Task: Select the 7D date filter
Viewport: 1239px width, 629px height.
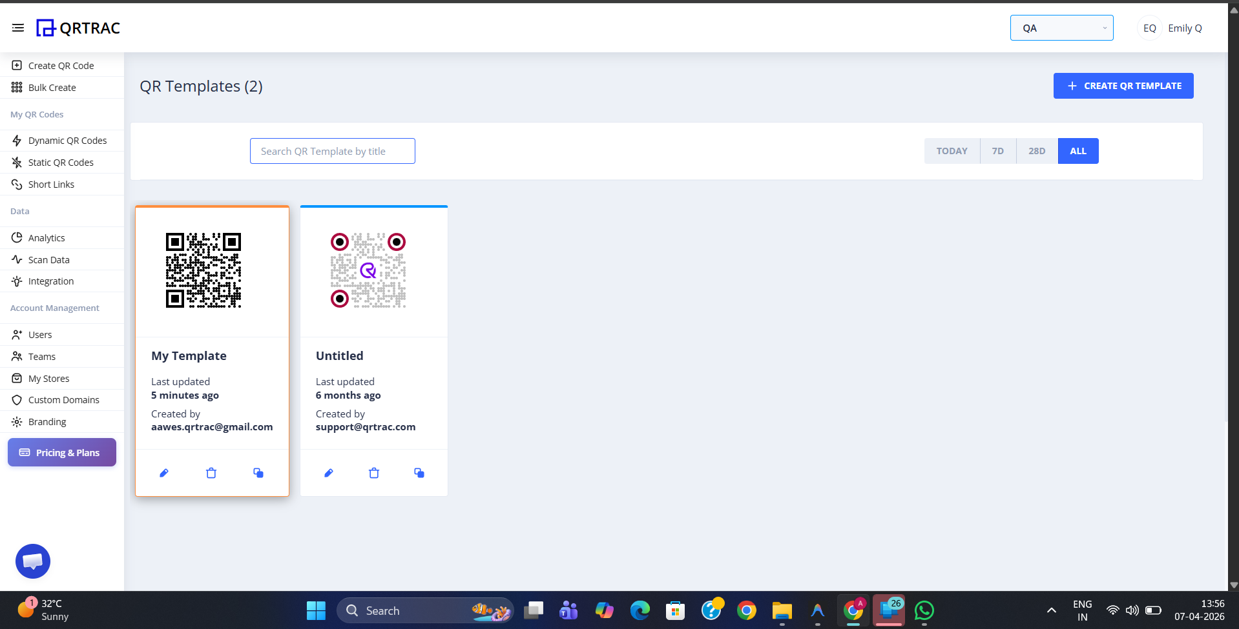Action: click(997, 151)
